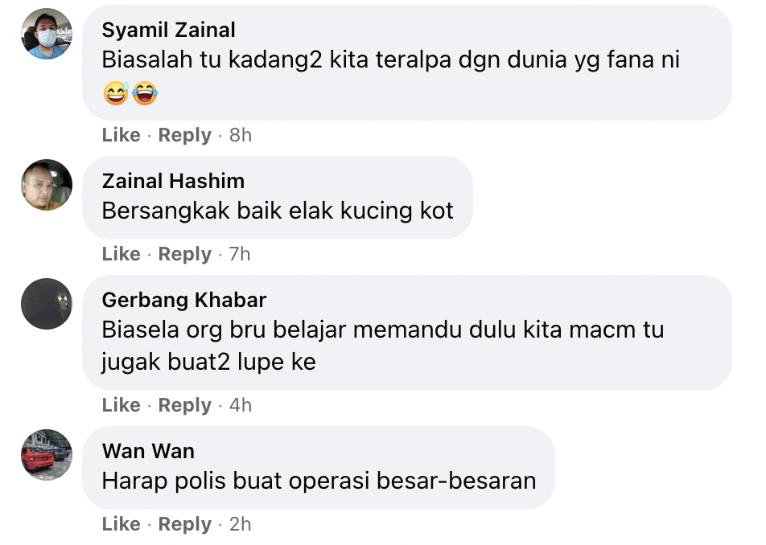Like Wan Wan's comment

[121, 524]
